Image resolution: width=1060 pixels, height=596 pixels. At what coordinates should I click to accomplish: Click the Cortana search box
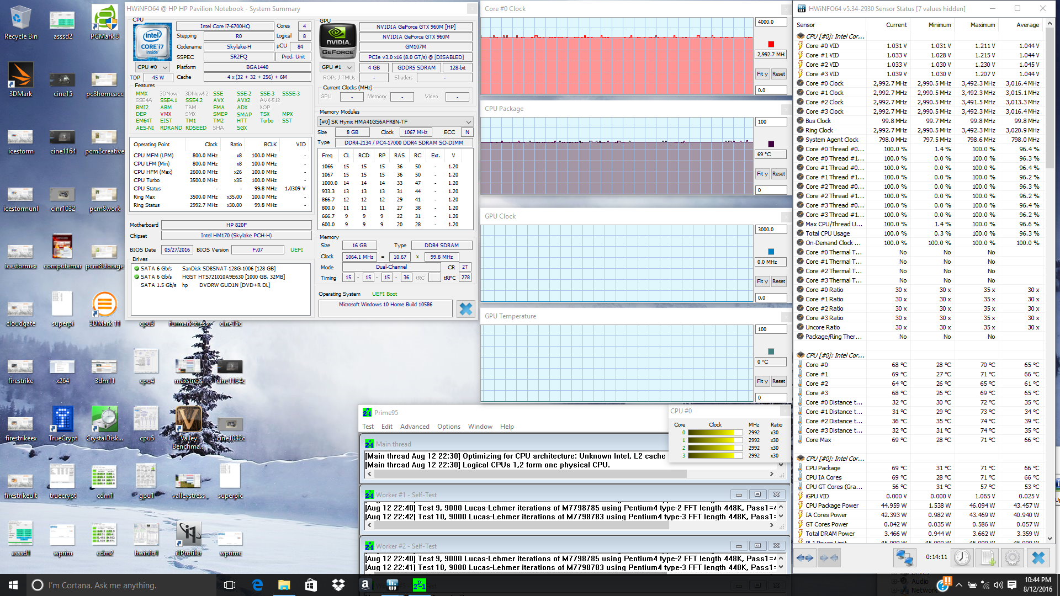click(x=121, y=585)
